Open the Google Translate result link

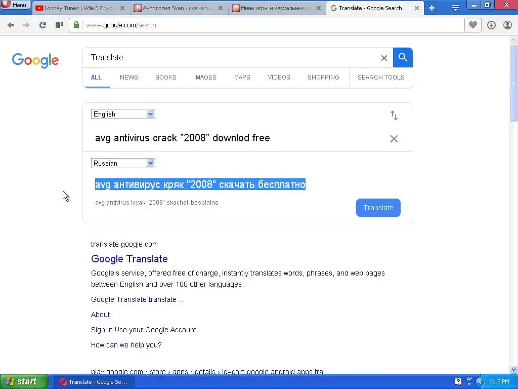(129, 259)
